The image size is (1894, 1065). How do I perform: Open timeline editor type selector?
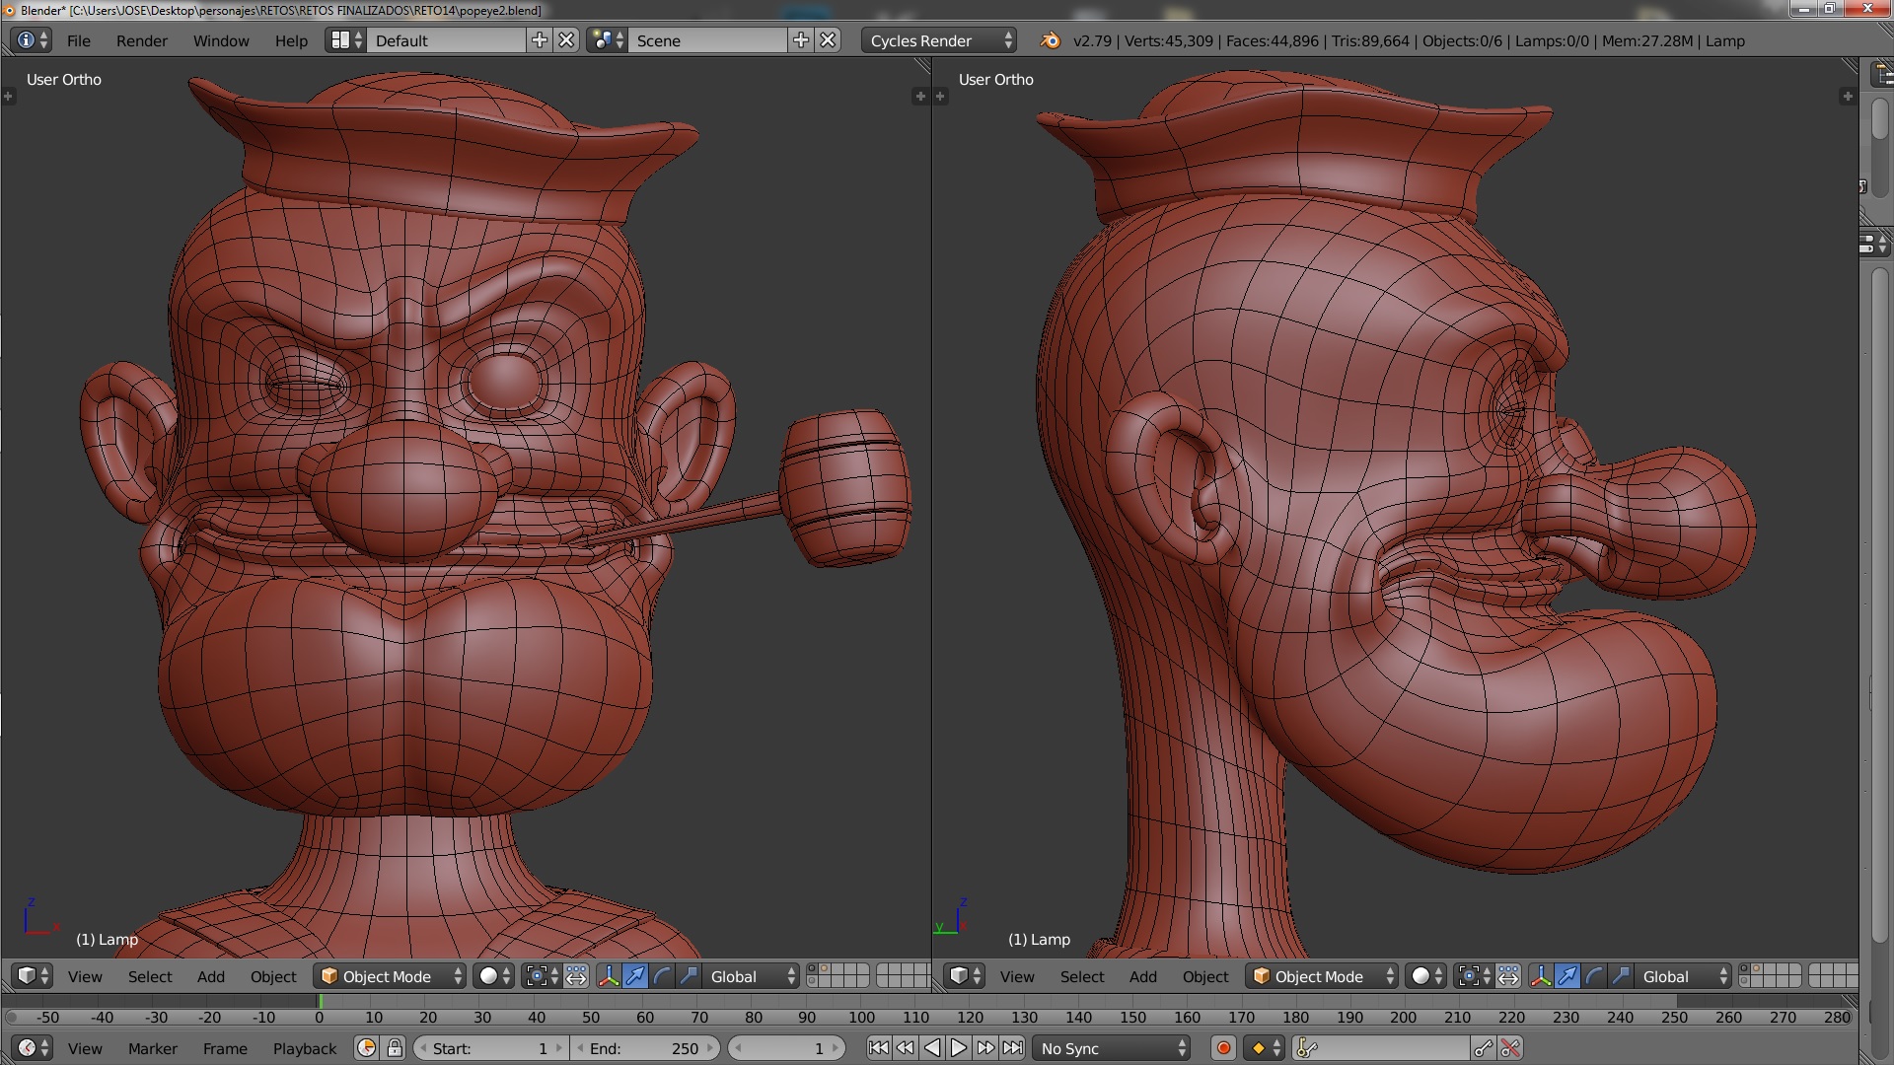tap(32, 1048)
